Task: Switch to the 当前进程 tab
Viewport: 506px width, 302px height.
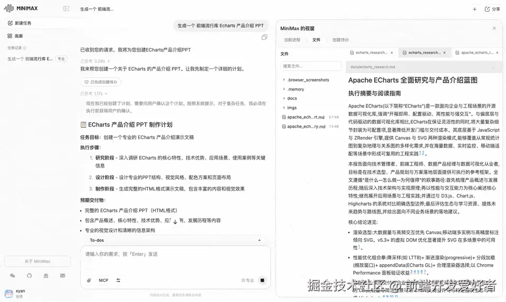Action: click(x=291, y=40)
